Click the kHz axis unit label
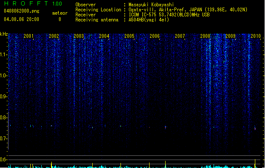The height and width of the screenshot is (168, 265). pos(4,34)
